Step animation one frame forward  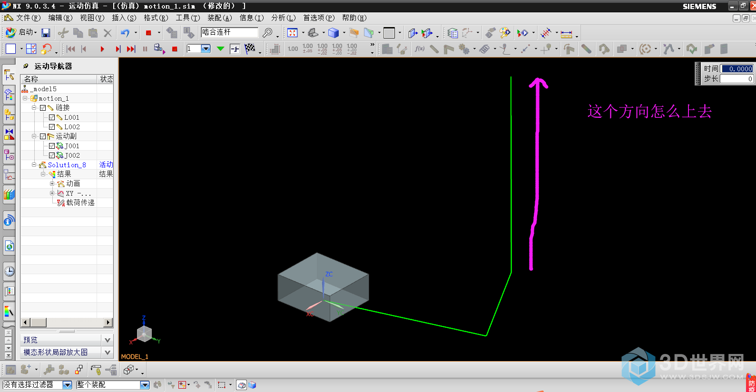point(118,49)
